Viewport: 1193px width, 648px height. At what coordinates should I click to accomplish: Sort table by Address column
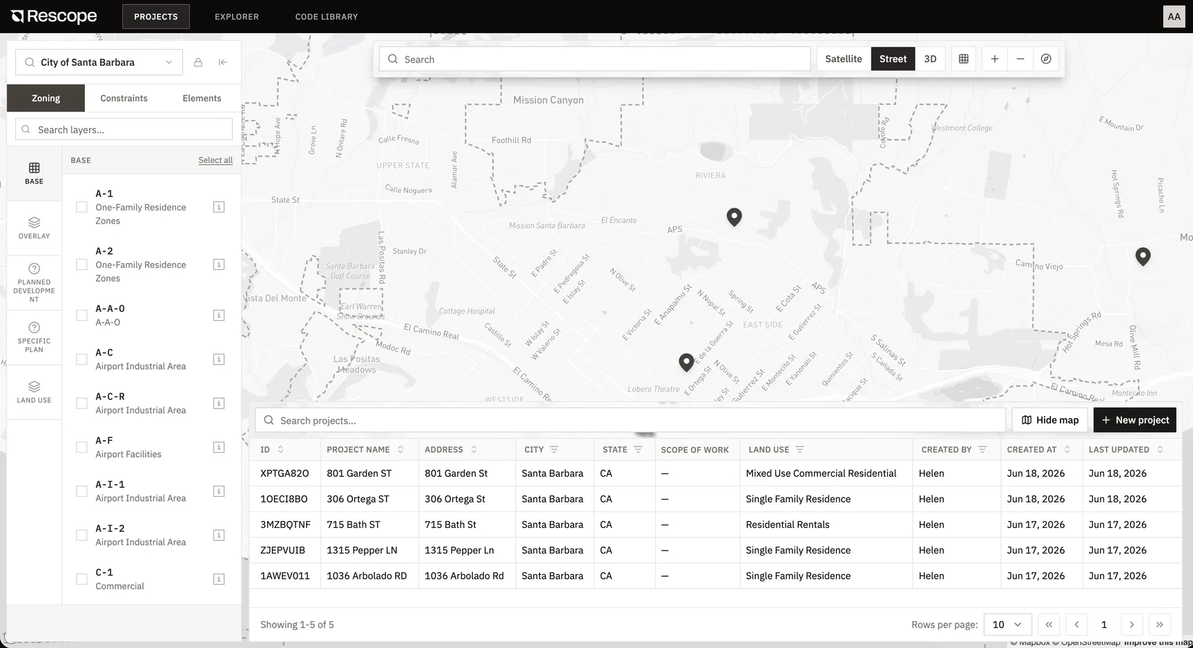[474, 449]
